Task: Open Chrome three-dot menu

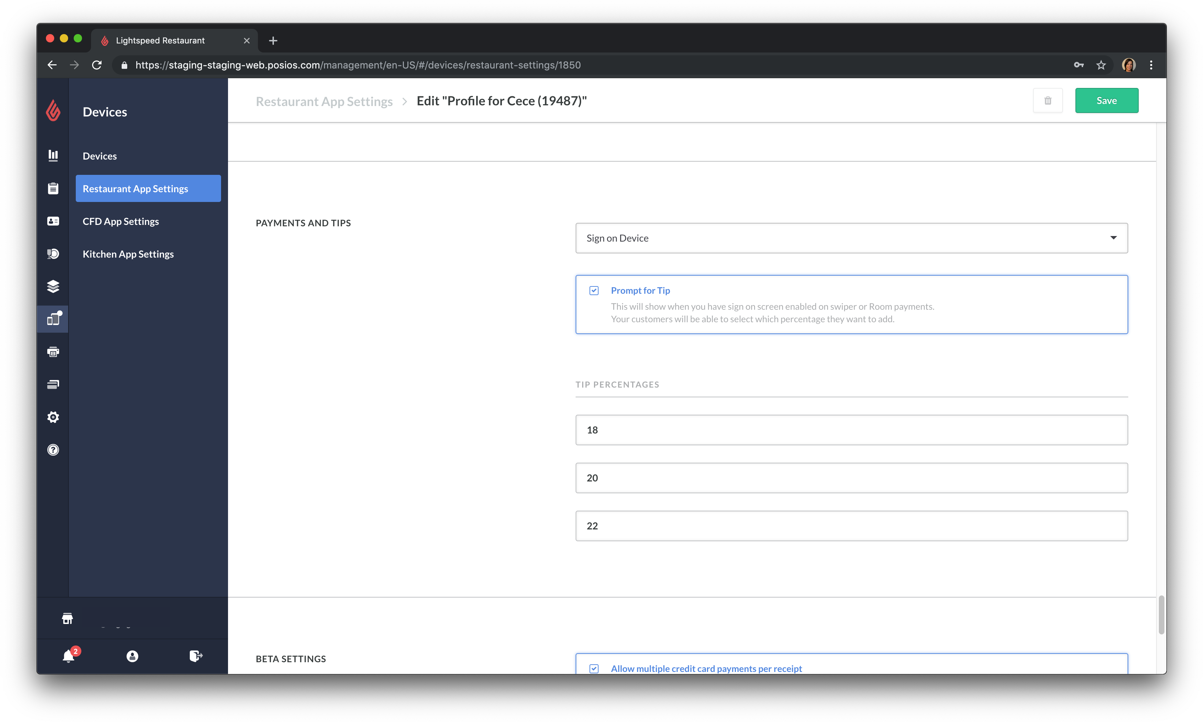Action: point(1151,65)
